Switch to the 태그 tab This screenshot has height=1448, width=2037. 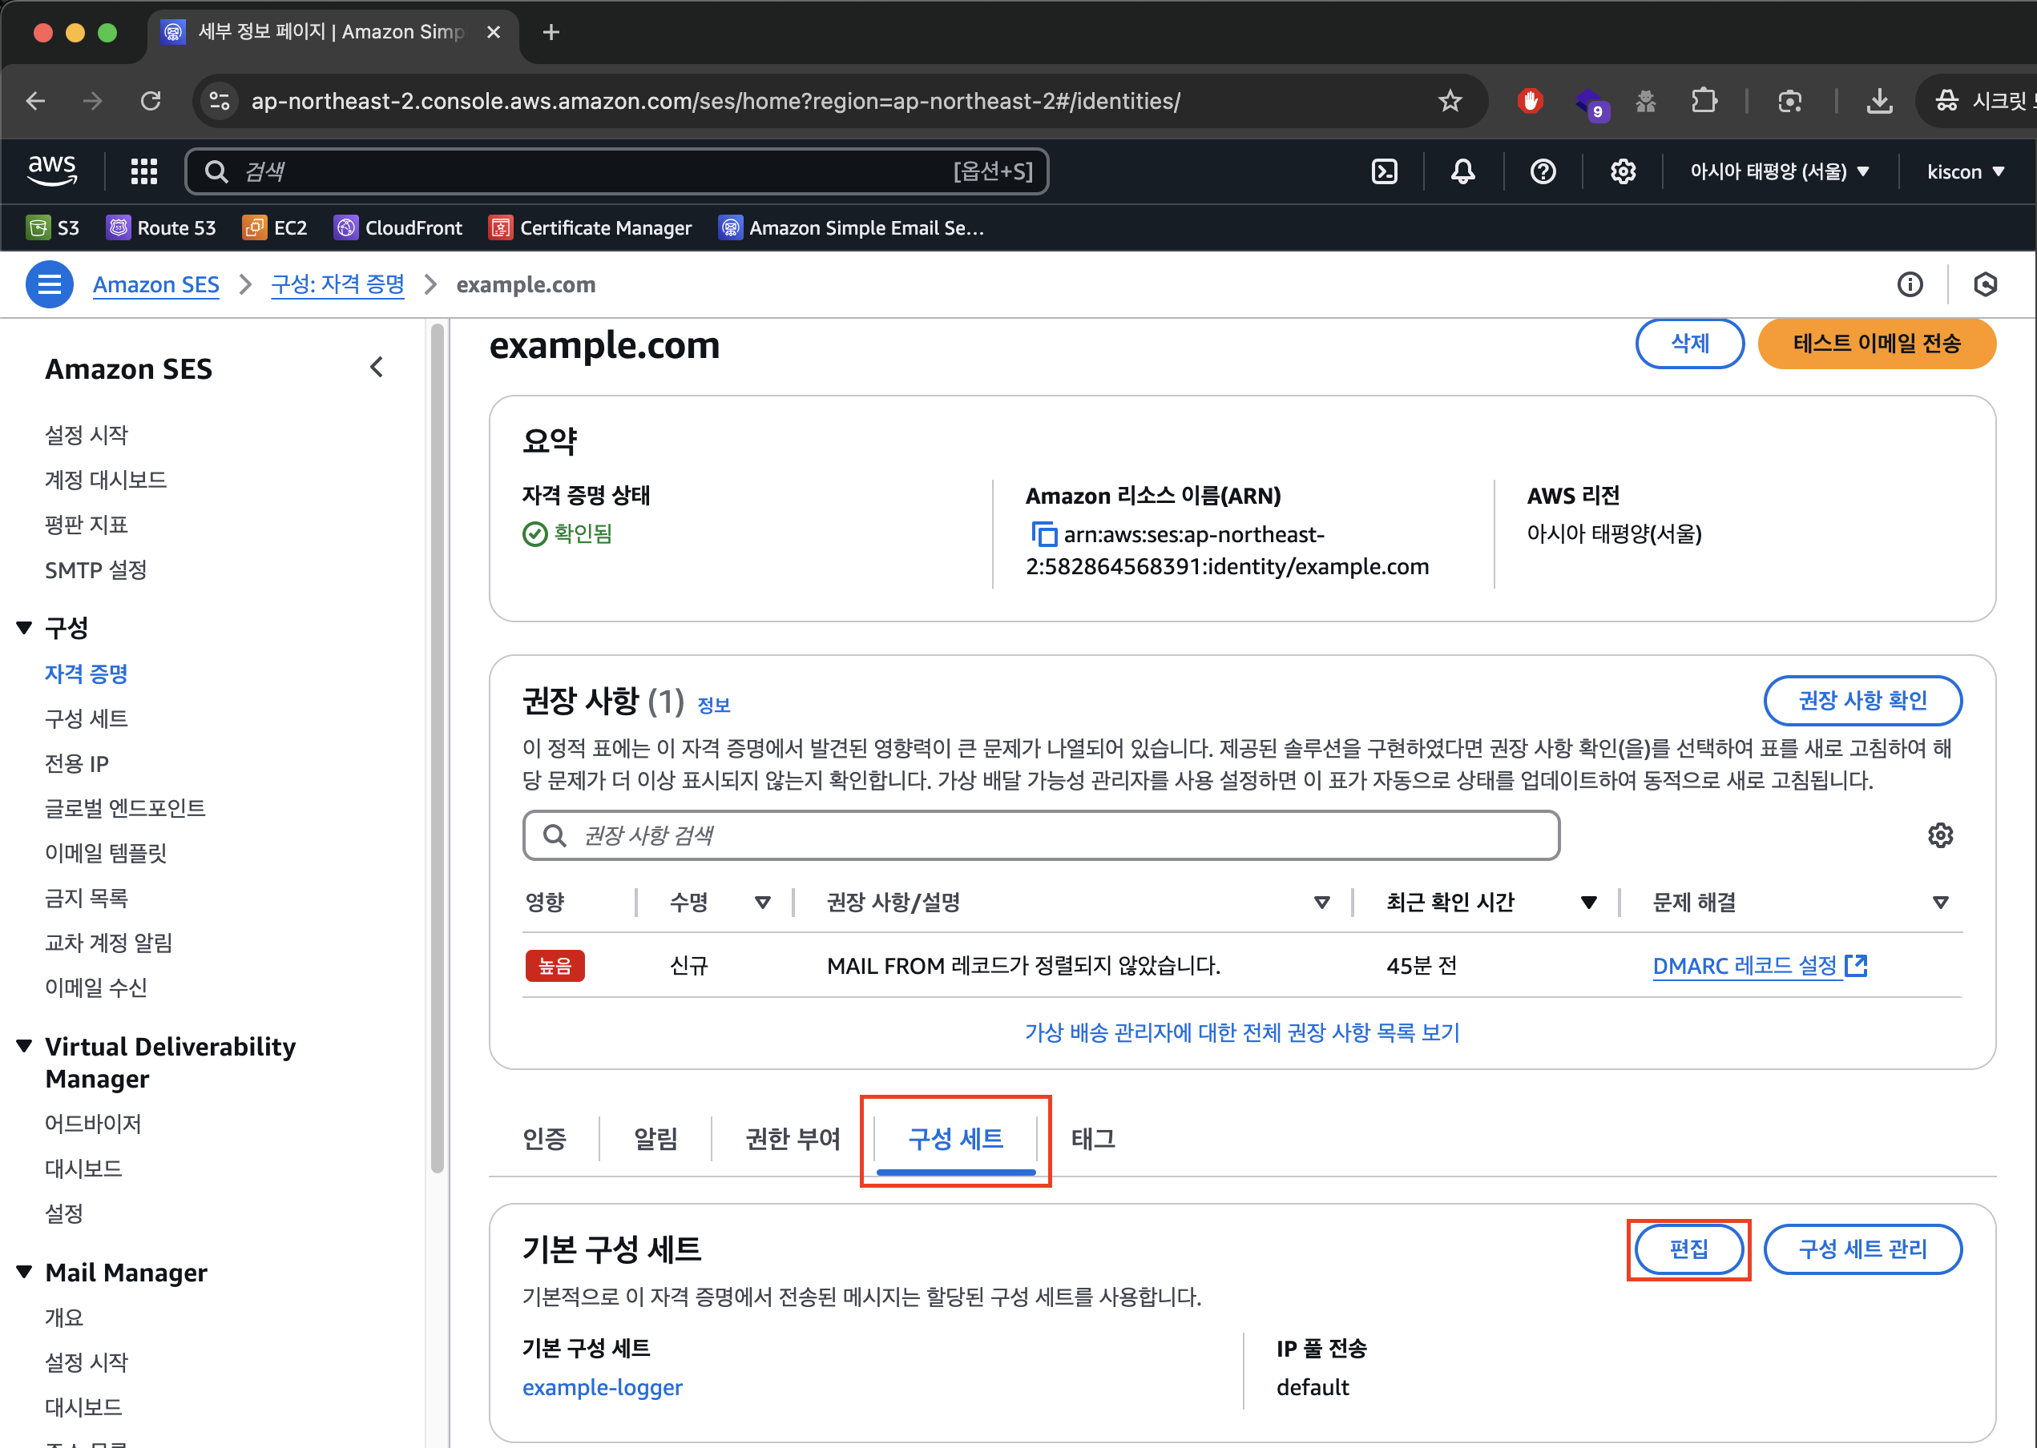tap(1092, 1139)
